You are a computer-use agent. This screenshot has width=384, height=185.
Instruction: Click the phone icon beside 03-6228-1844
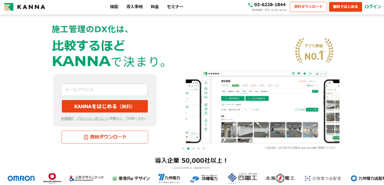point(251,5)
